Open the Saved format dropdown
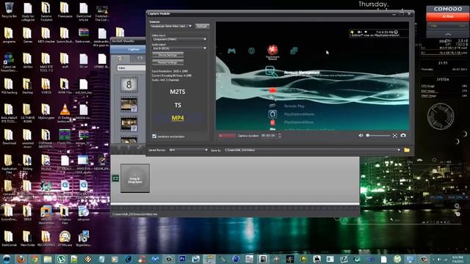Screen dimensions: 470x264 coord(188,150)
